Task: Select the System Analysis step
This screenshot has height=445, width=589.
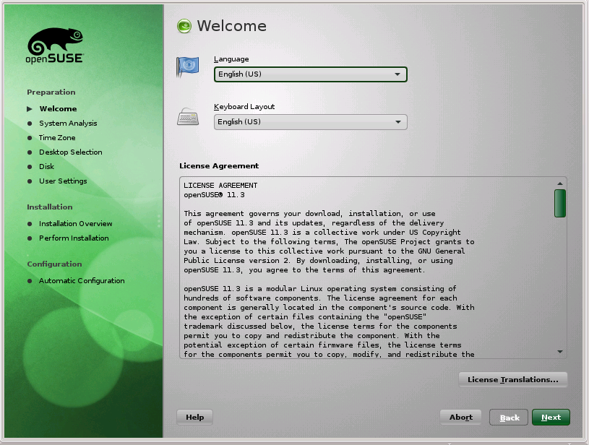Action: [x=68, y=124]
